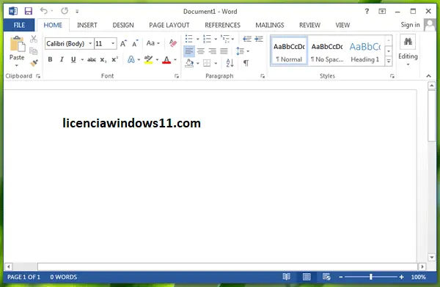Start a bulleted list
The image size is (440, 287).
[x=189, y=39]
